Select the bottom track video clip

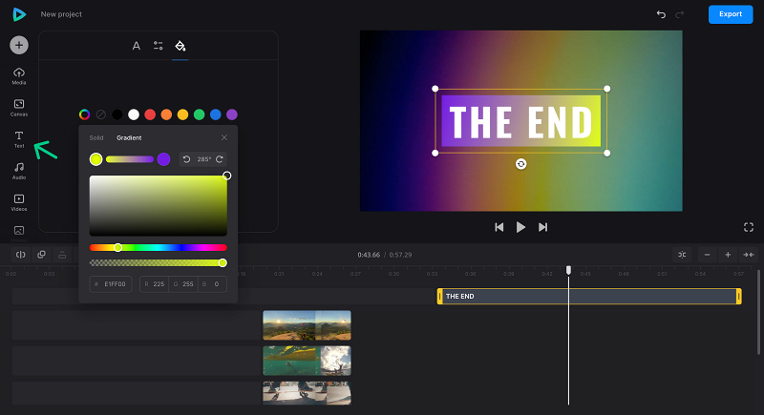tap(307, 393)
